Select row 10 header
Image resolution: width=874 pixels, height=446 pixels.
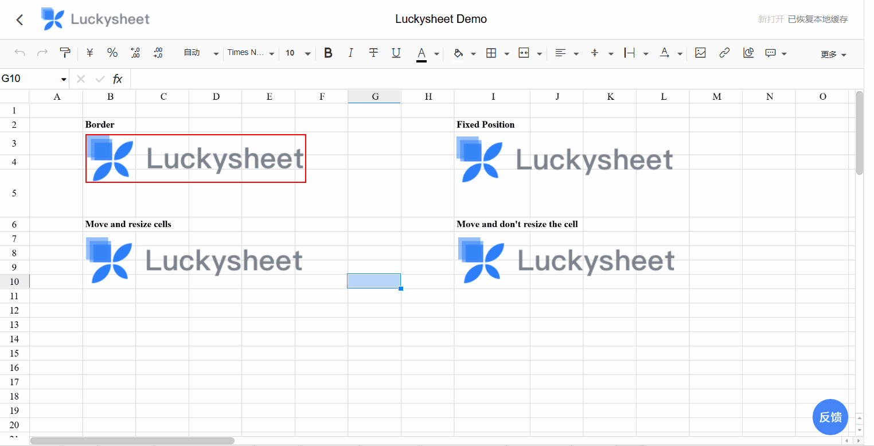pyautogui.click(x=14, y=281)
